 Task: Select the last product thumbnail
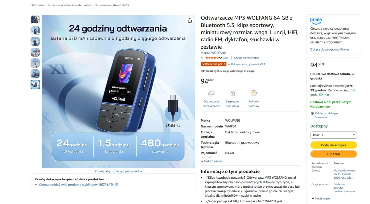[x=35, y=85]
